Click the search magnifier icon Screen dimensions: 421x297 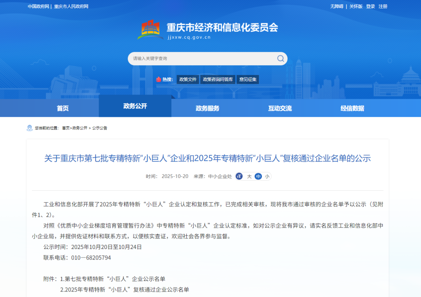tap(280, 59)
